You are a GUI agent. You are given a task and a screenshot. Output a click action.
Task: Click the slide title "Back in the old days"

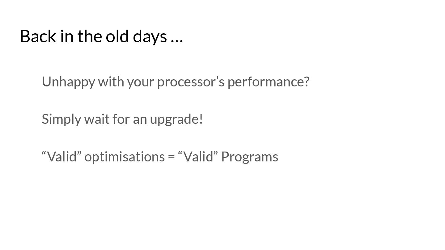[x=101, y=36]
